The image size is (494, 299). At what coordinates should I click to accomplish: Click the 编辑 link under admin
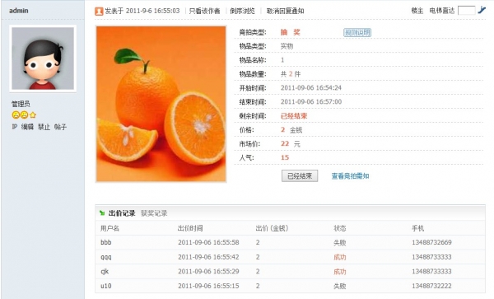[27, 127]
